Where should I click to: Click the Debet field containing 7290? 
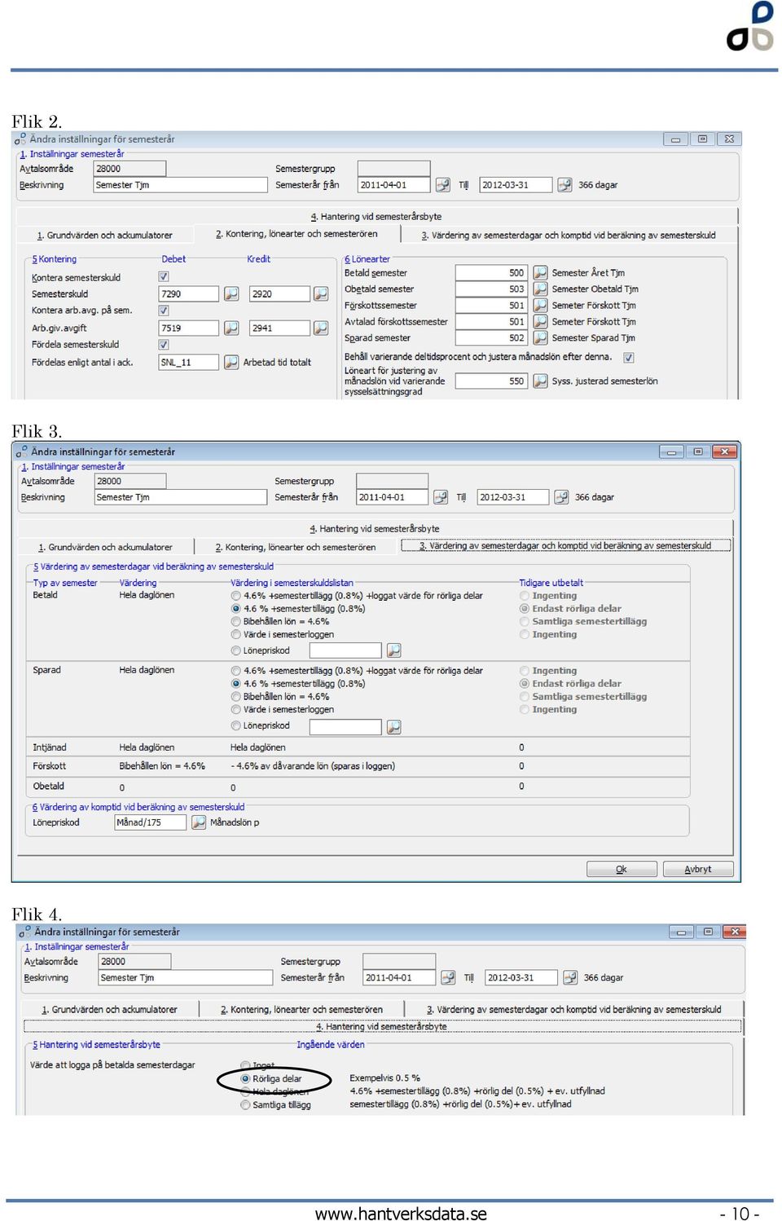click(x=189, y=293)
